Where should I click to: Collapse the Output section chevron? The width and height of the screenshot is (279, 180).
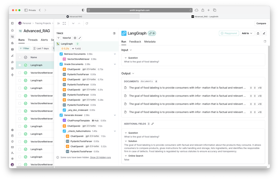point(133,74)
